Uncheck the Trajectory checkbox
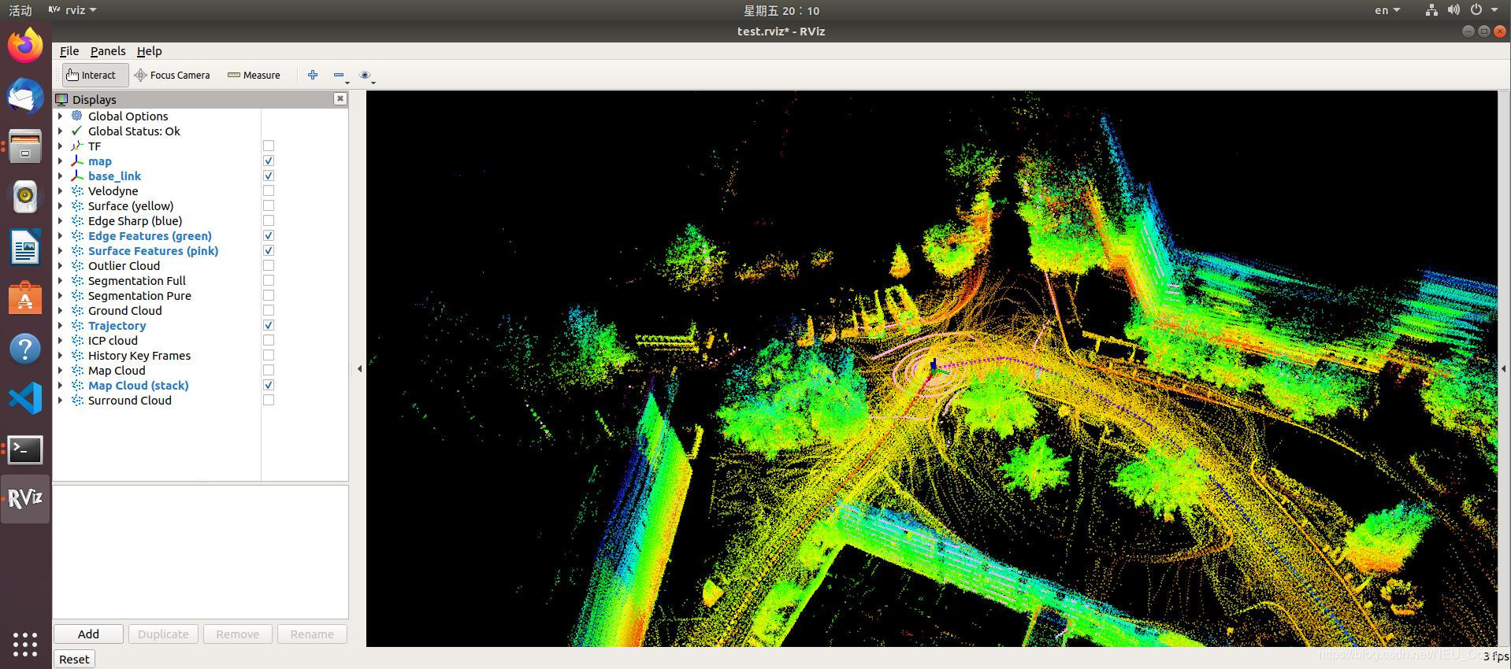 [269, 325]
